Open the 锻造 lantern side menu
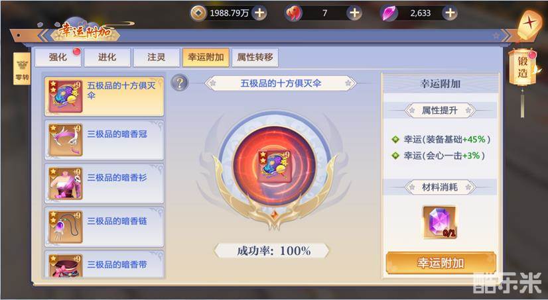 [x=523, y=67]
